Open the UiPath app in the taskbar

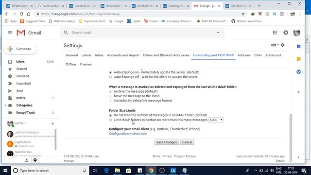[173, 171]
